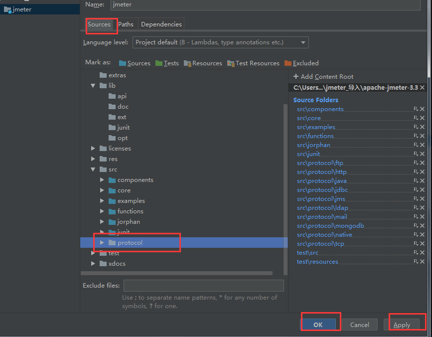Viewport: 432px width, 337px height.
Task: Unmark src\core source folder with X
Action: 422,118
